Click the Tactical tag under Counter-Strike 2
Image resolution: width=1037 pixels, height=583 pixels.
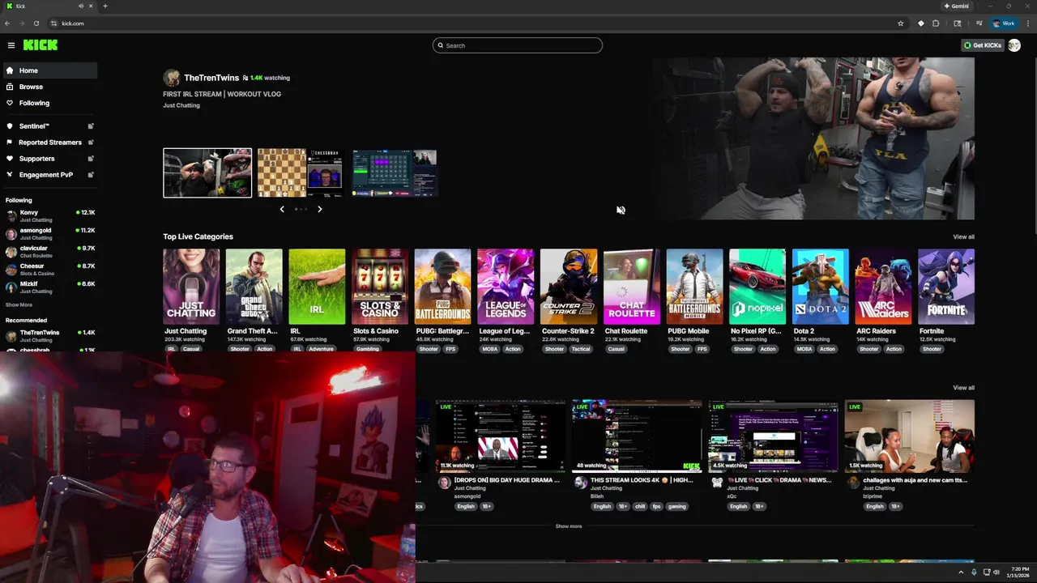point(581,349)
